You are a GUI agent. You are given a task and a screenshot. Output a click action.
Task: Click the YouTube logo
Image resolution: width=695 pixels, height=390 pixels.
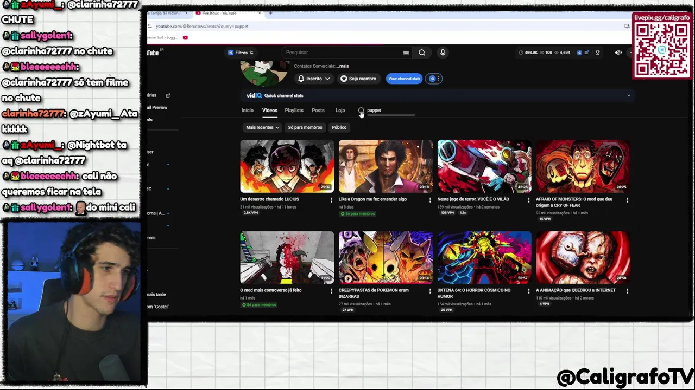tap(154, 53)
